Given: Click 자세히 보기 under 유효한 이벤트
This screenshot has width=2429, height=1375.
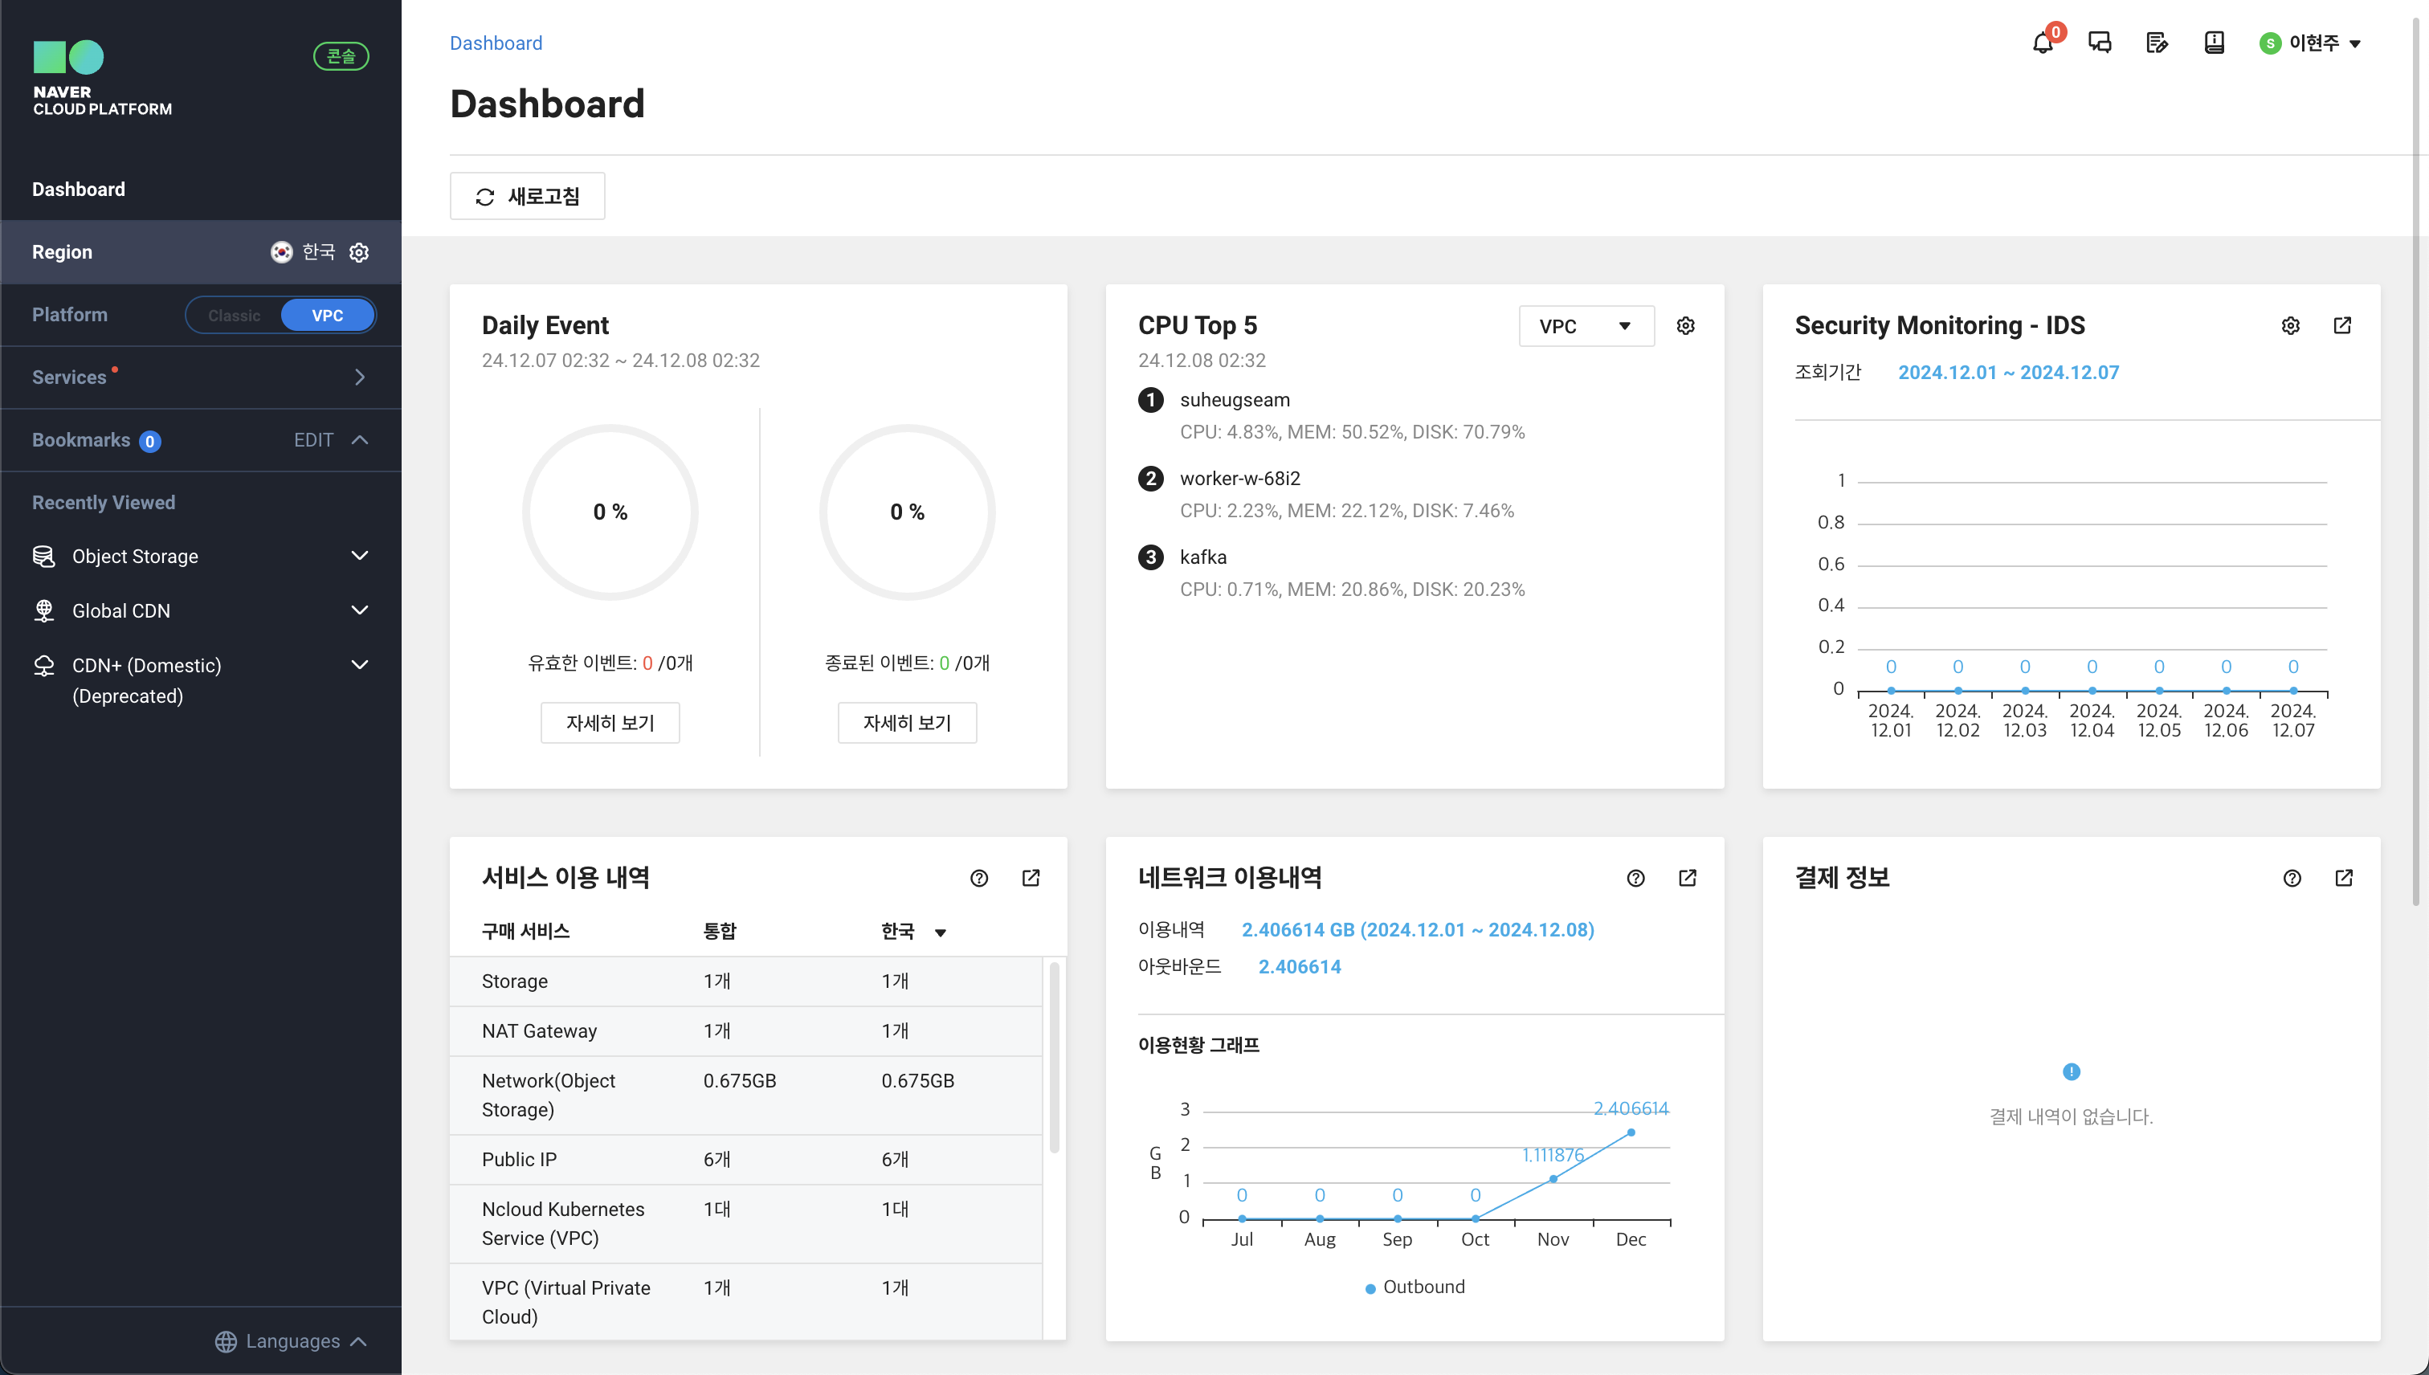Looking at the screenshot, I should [610, 723].
